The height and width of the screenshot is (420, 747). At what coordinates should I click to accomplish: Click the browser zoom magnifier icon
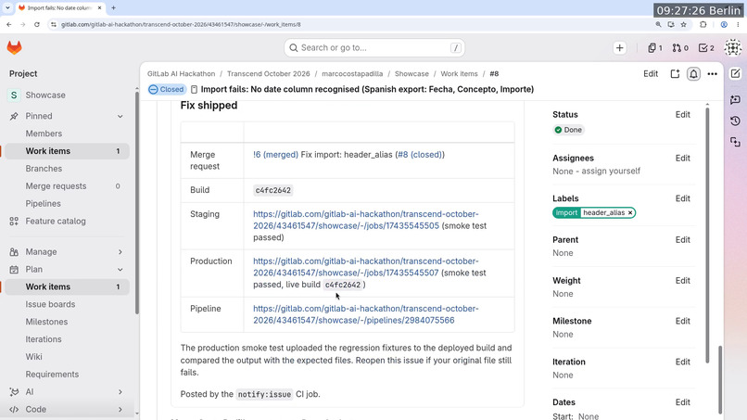pyautogui.click(x=658, y=24)
